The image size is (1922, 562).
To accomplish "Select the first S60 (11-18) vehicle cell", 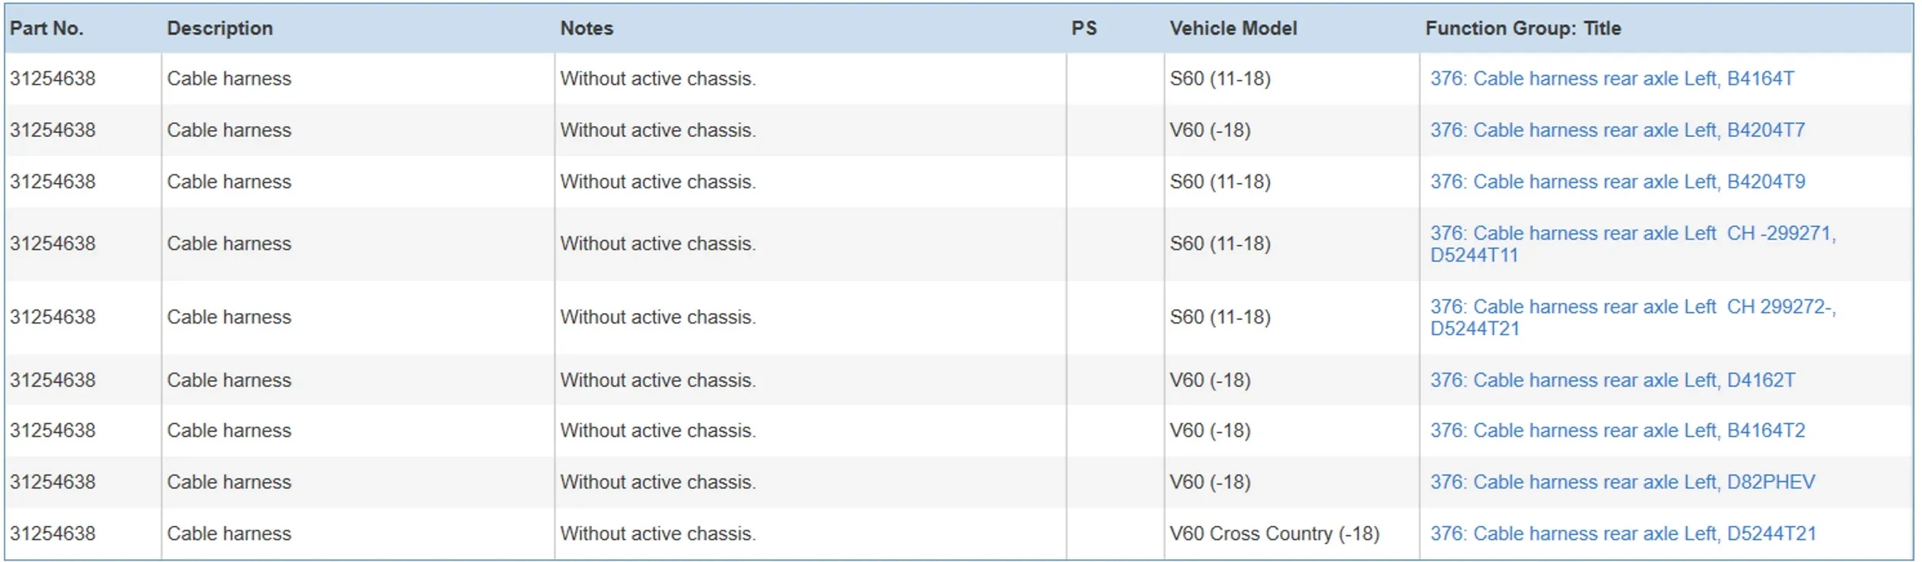I will point(1220,78).
